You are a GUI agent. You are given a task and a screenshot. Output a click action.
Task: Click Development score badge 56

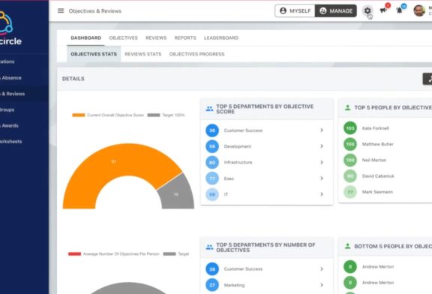pos(212,146)
